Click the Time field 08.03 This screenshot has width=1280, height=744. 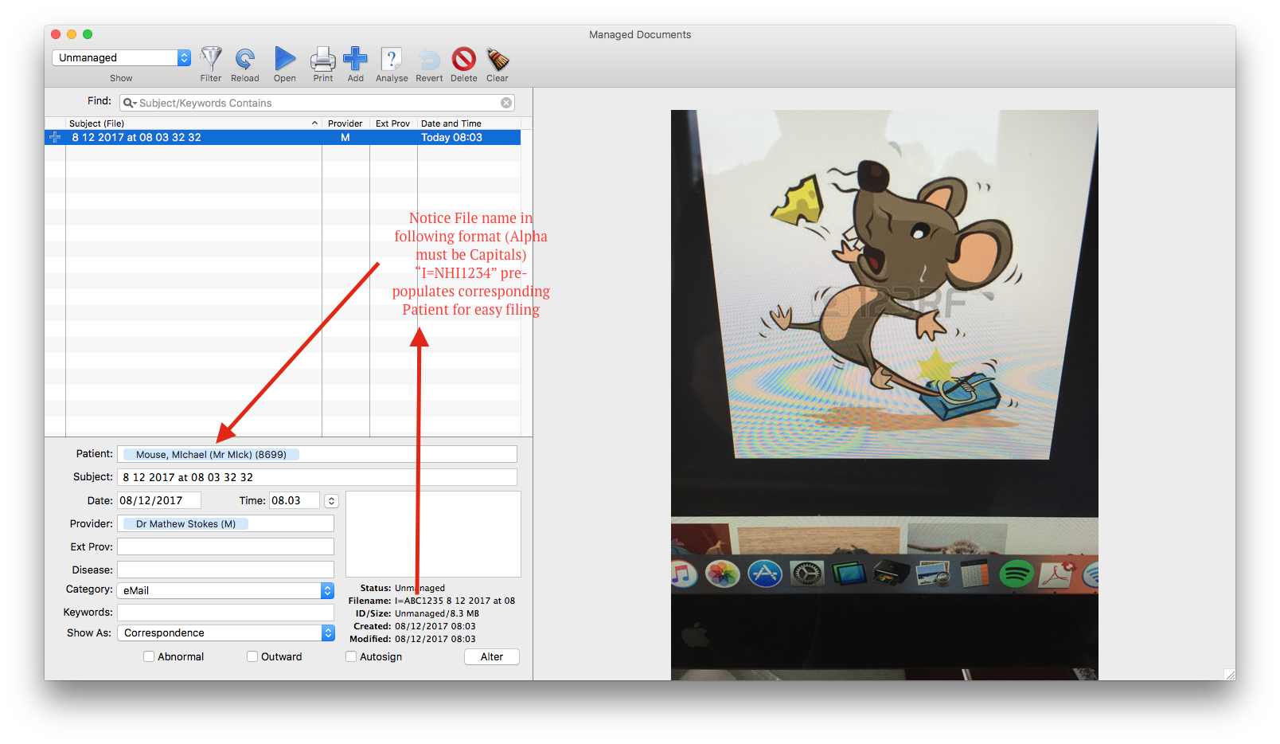click(x=295, y=500)
